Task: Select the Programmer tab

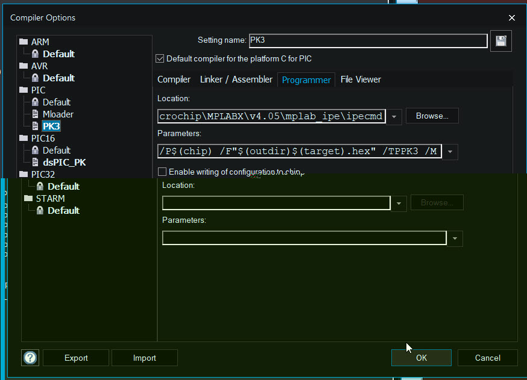Action: tap(306, 80)
